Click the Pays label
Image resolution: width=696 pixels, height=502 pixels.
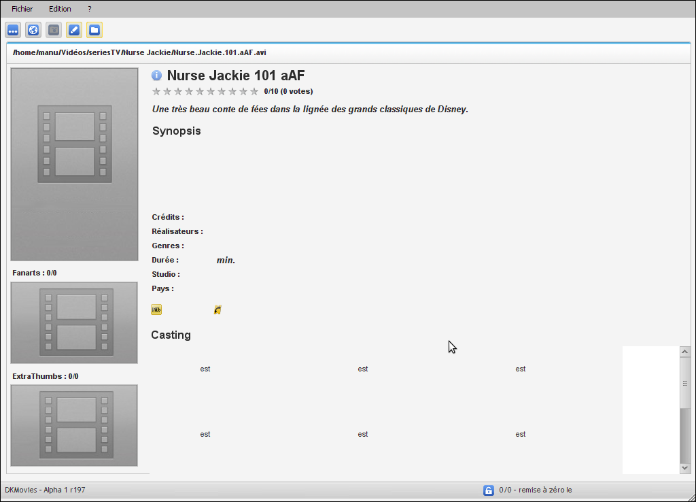(163, 289)
